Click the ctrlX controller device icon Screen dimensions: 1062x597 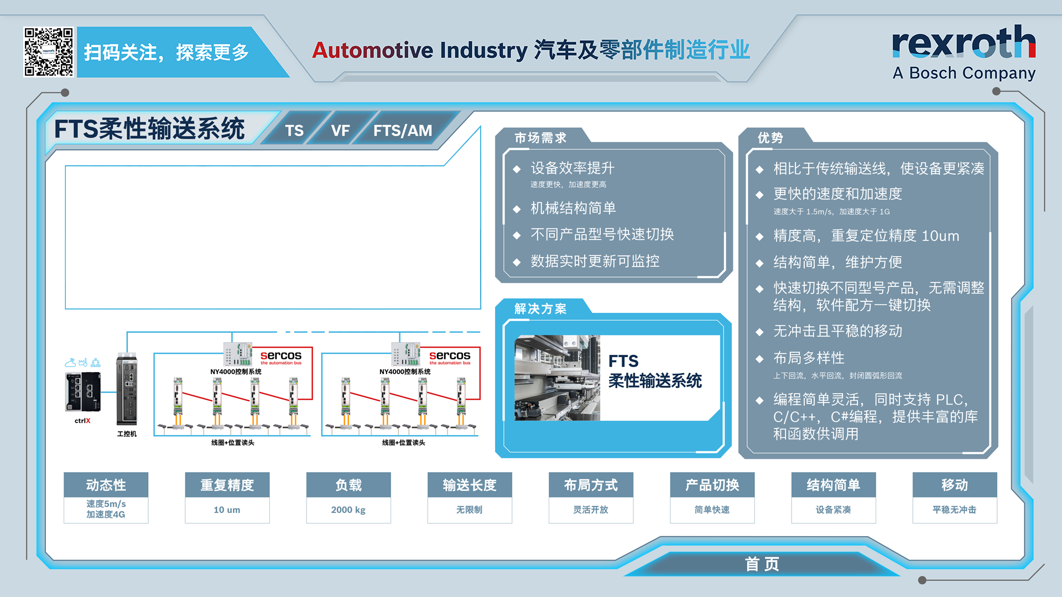[83, 391]
